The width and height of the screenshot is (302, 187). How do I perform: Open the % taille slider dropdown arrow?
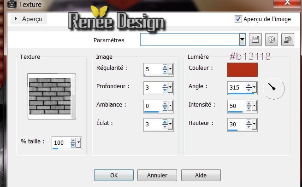[78, 142]
